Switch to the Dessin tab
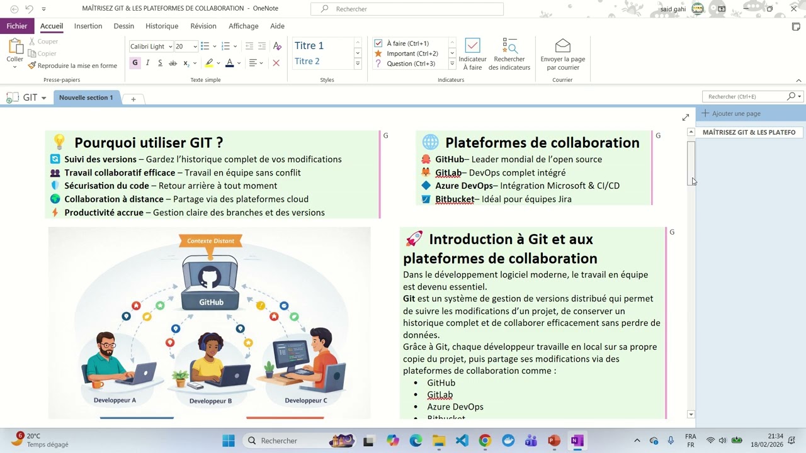Viewport: 806px width, 453px height. [x=124, y=26]
